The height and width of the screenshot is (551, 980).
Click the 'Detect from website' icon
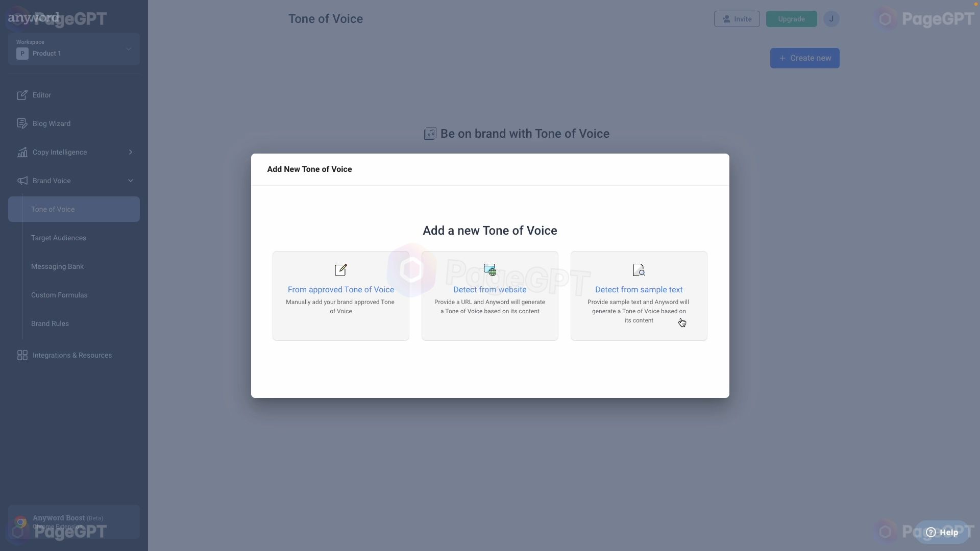[x=490, y=270]
